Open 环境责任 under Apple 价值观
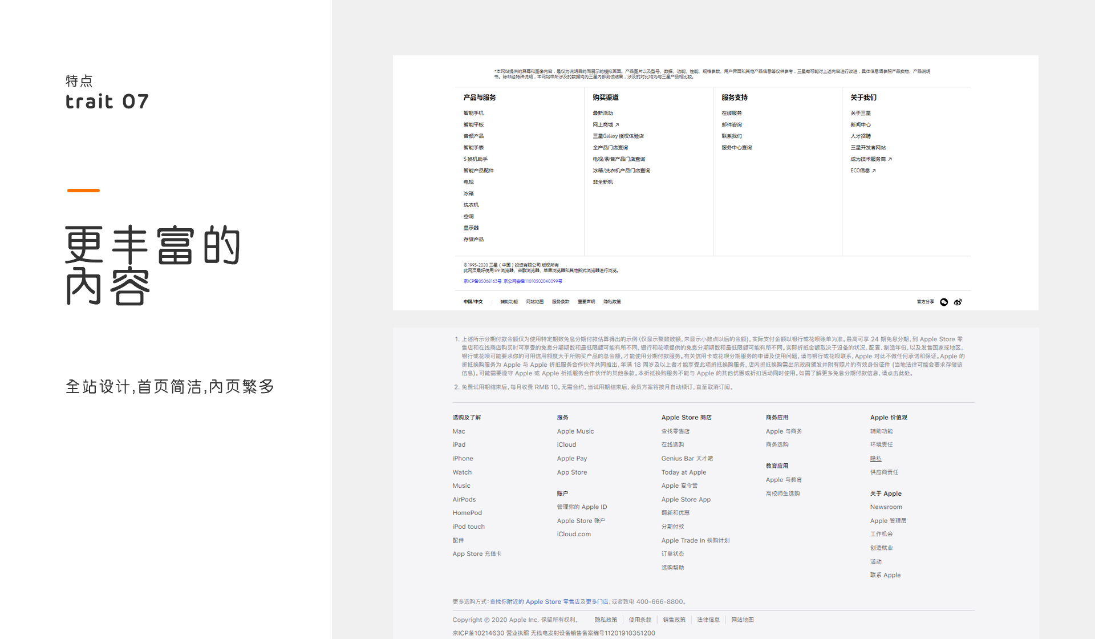Viewport: 1095px width, 639px height. (x=881, y=444)
